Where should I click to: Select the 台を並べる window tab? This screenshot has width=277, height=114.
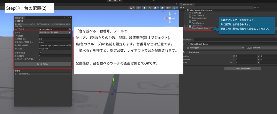pyautogui.click(x=19, y=18)
